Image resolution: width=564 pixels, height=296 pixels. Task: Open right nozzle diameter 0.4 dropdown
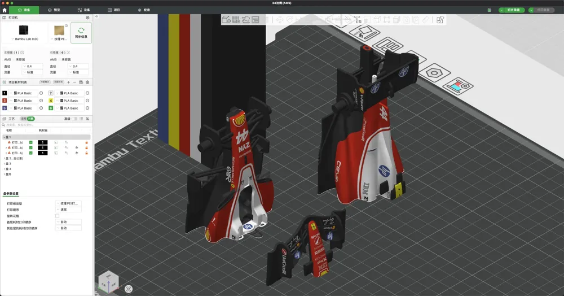click(78, 66)
